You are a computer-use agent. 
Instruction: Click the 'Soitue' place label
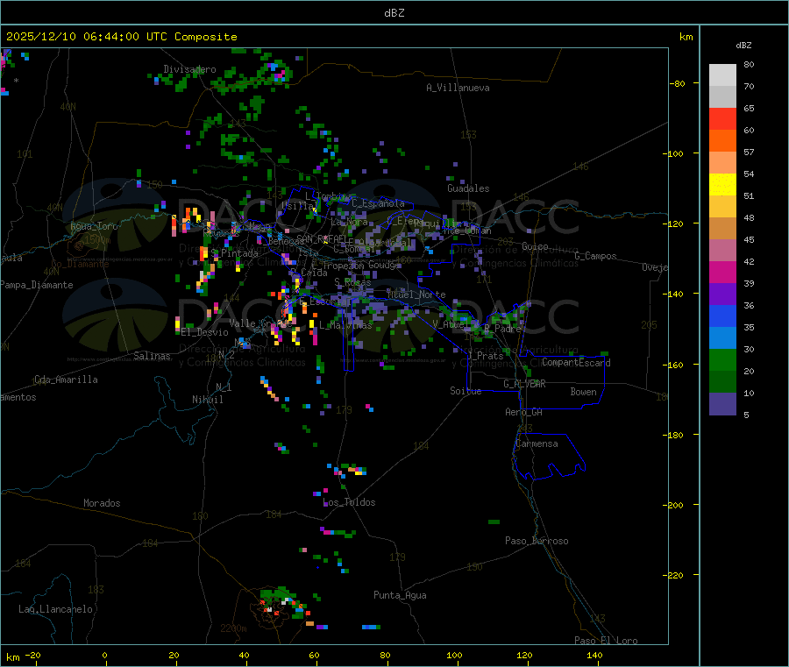pos(466,391)
